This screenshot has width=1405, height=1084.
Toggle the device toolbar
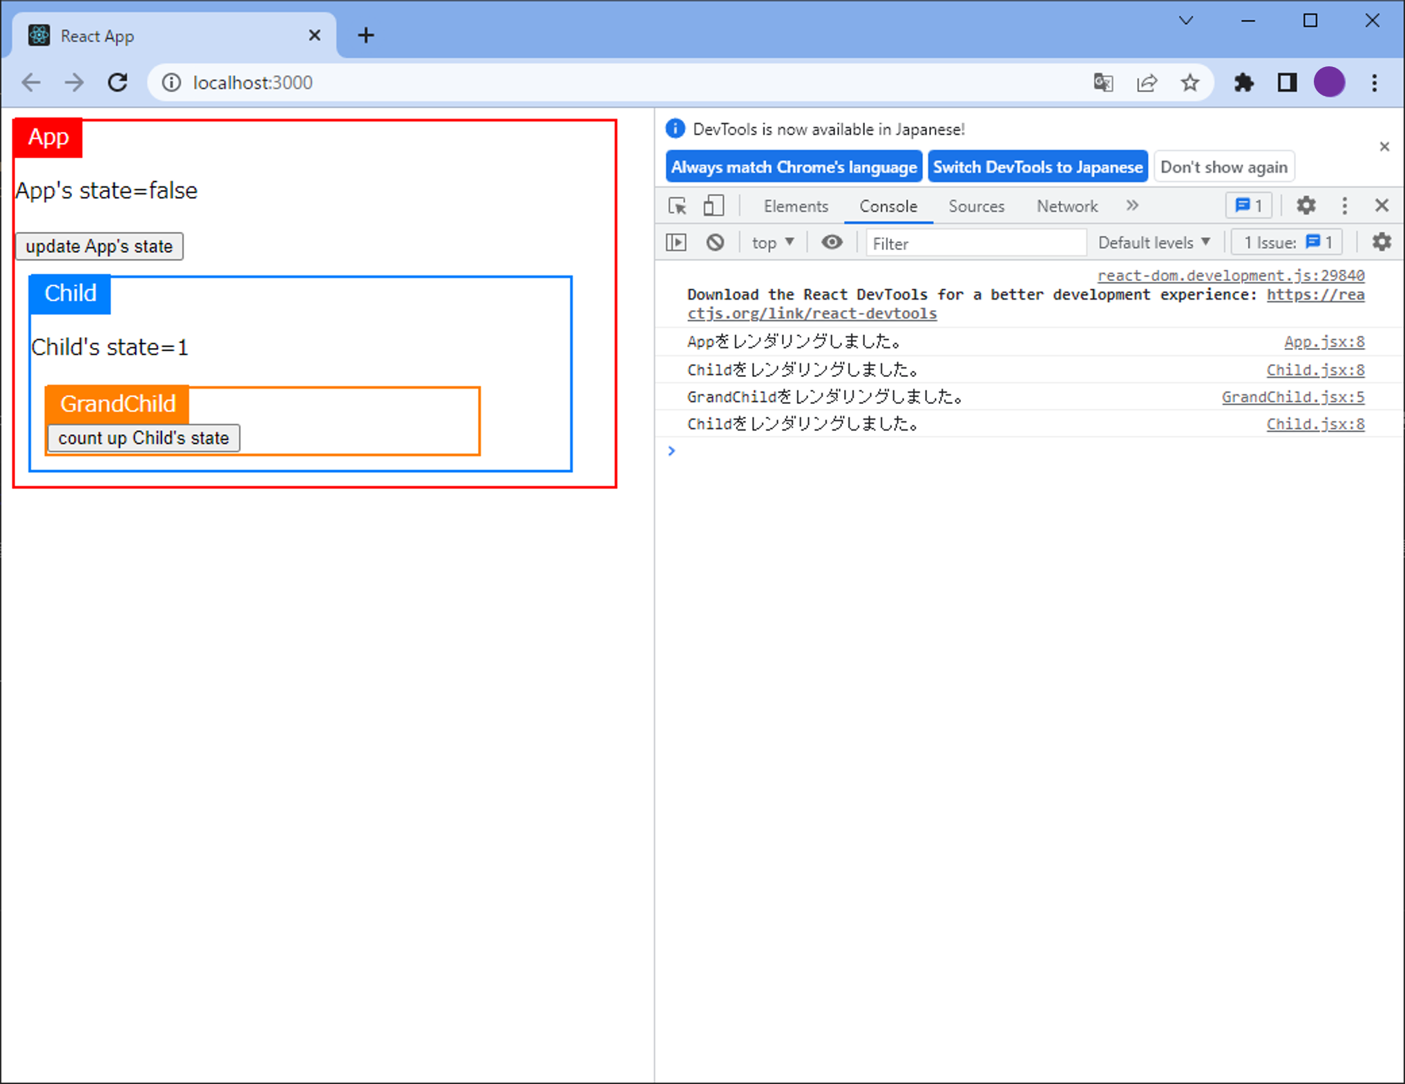point(714,206)
